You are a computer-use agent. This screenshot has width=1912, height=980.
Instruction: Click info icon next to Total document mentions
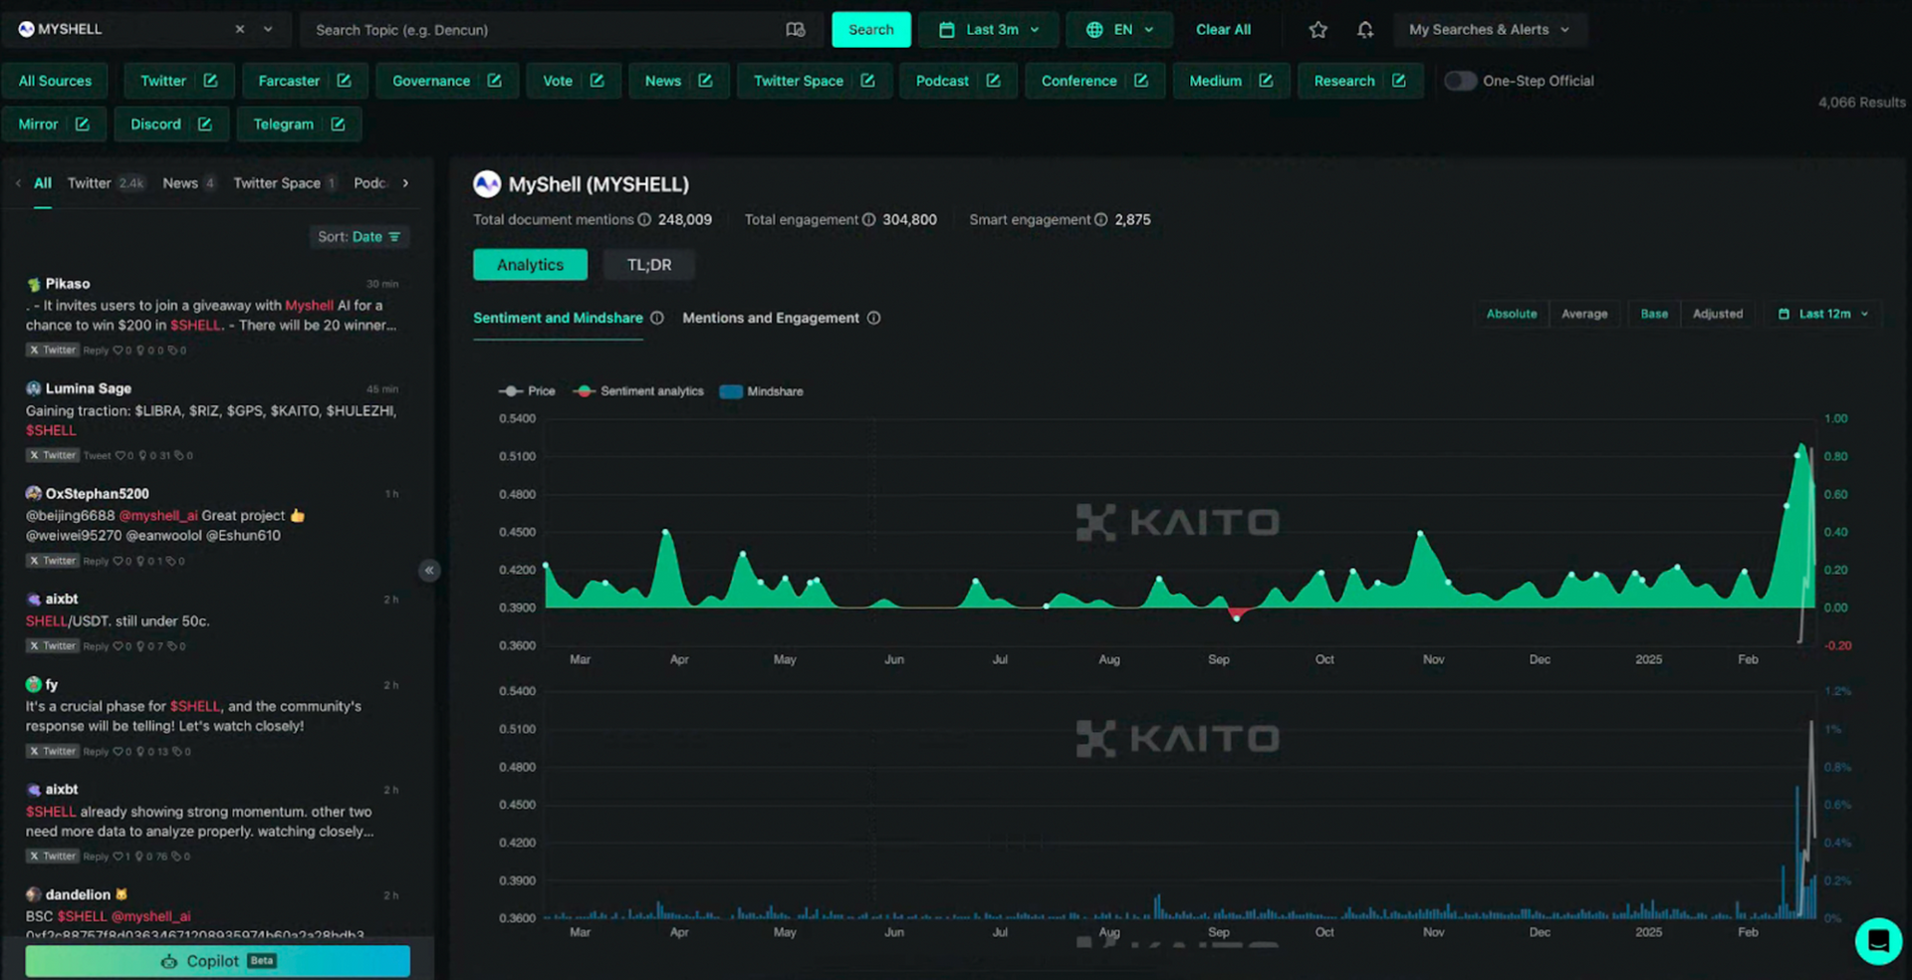644,220
